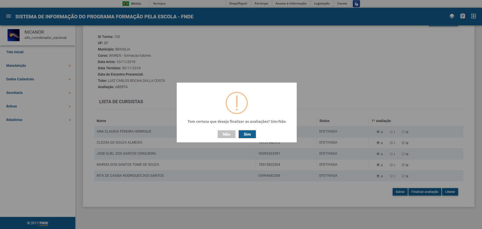Click name JOSE GUEL DOS SANTOS CERQUEIRA
The image size is (482, 229).
(126, 153)
